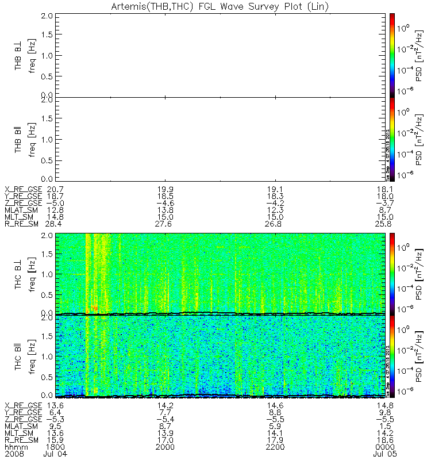Click the THC Y_RE_GSE value '6.4'

[55, 412]
